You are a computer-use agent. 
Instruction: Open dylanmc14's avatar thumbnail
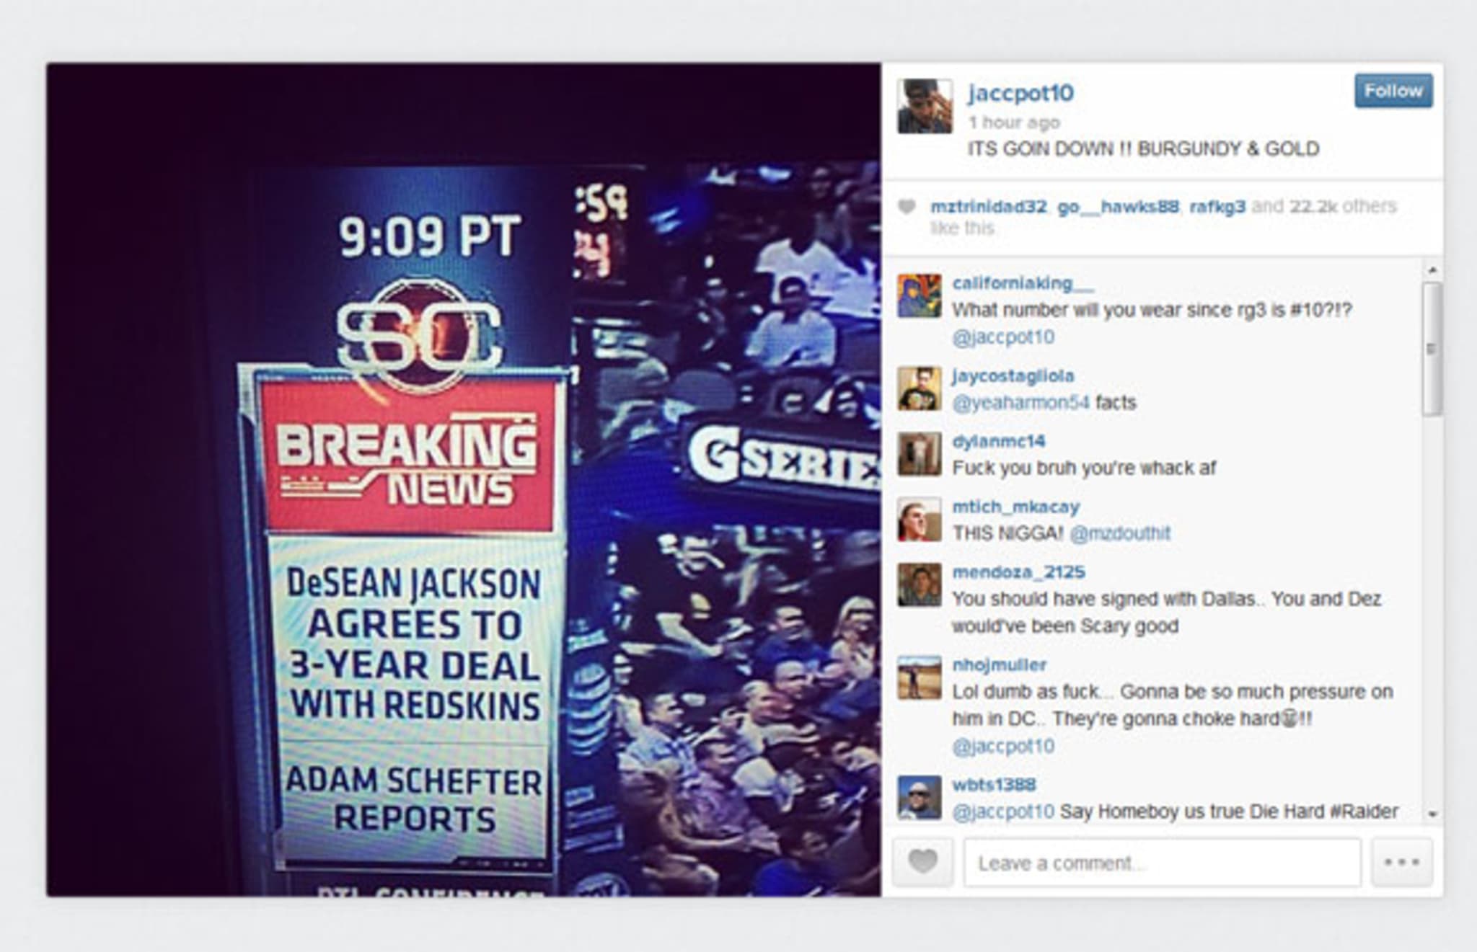point(919,454)
